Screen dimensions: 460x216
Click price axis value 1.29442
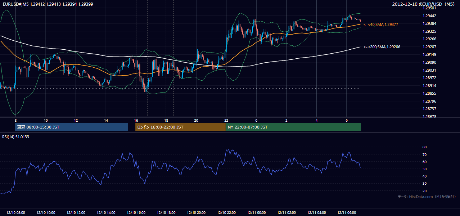pyautogui.click(x=429, y=16)
